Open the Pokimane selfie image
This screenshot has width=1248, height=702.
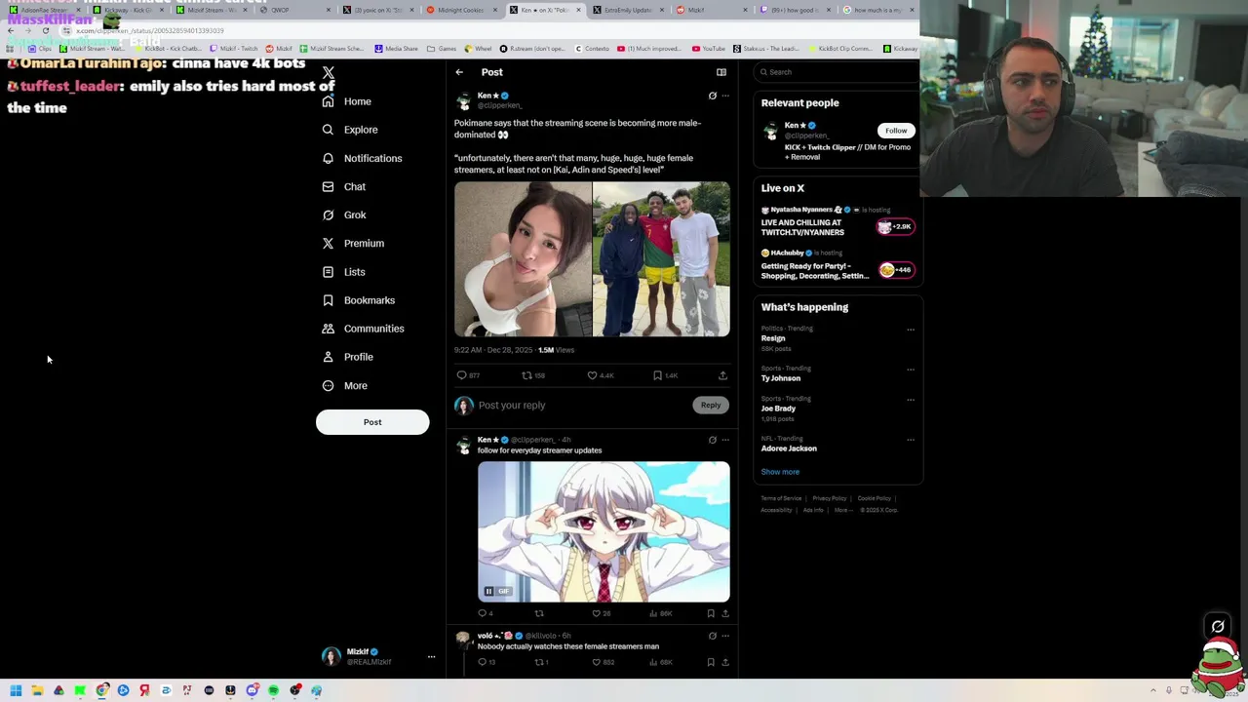[523, 259]
